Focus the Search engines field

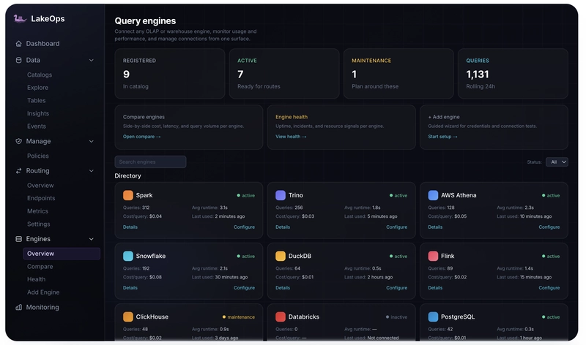pyautogui.click(x=150, y=162)
